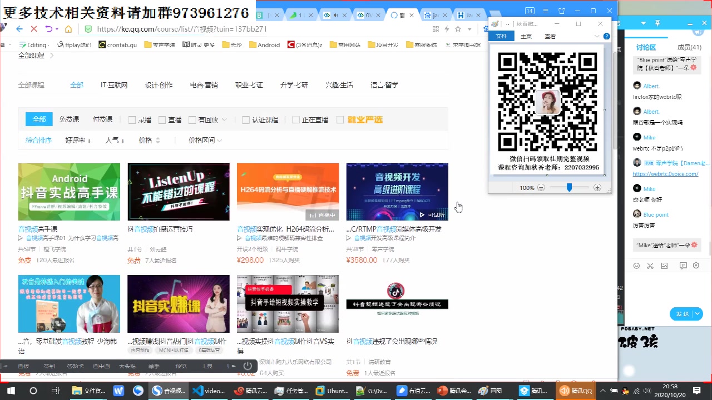The image size is (712, 400).
Task: Select the 设计·创作 category tab
Action: [x=159, y=86]
